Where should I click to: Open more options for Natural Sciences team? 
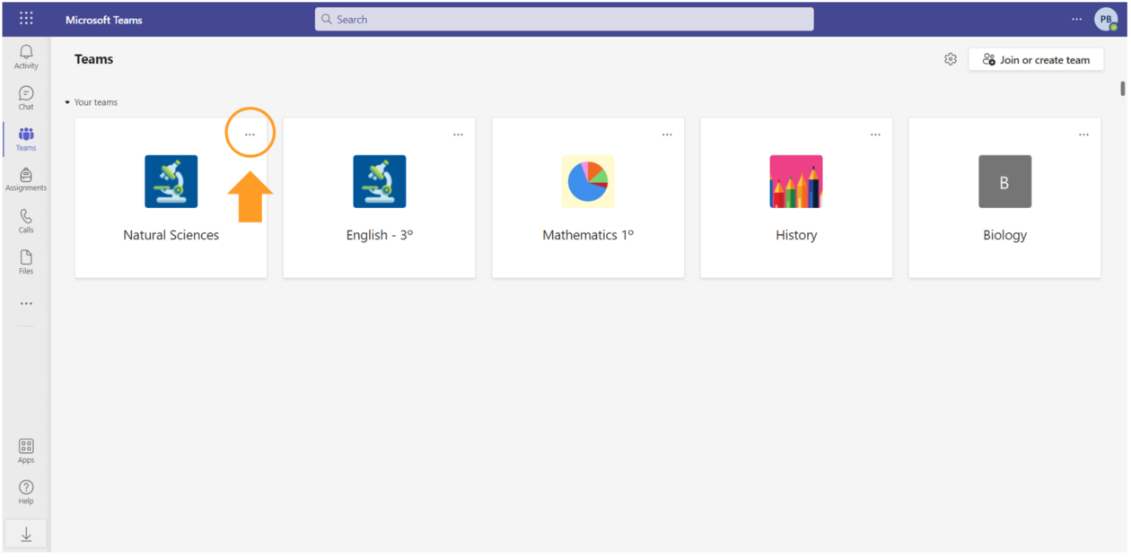[250, 135]
